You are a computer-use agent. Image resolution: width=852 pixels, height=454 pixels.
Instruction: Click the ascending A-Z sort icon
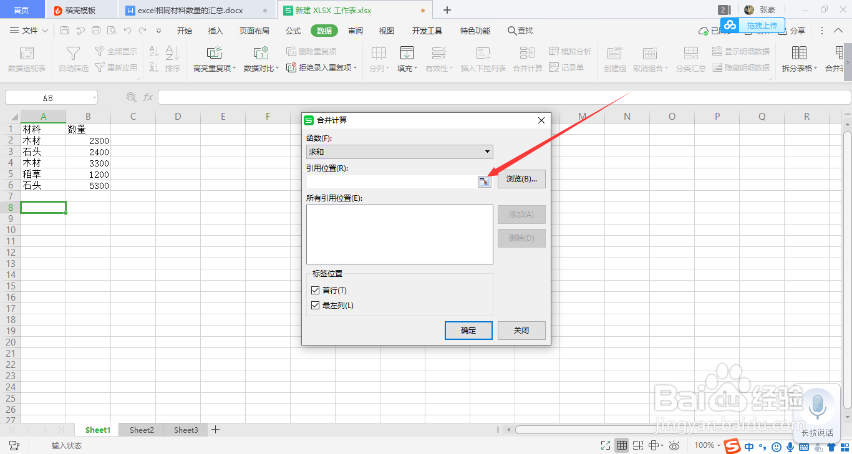coord(154,51)
